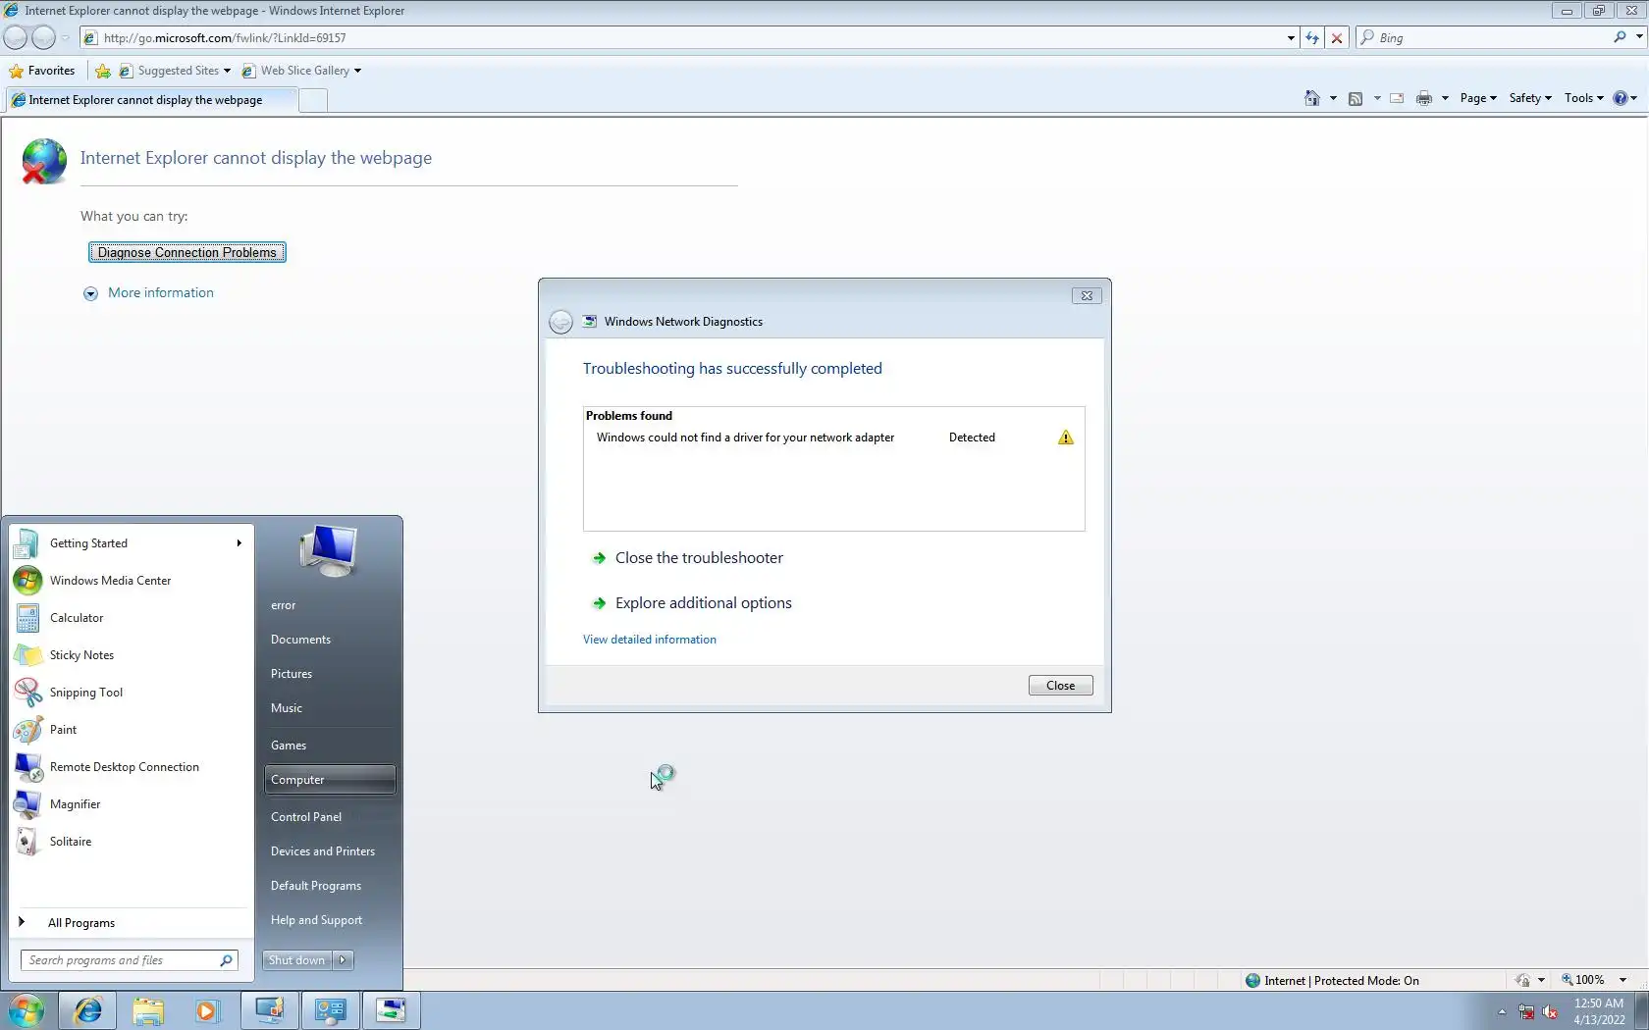
Task: Expand the Print dropdown arrow
Action: 1445,98
